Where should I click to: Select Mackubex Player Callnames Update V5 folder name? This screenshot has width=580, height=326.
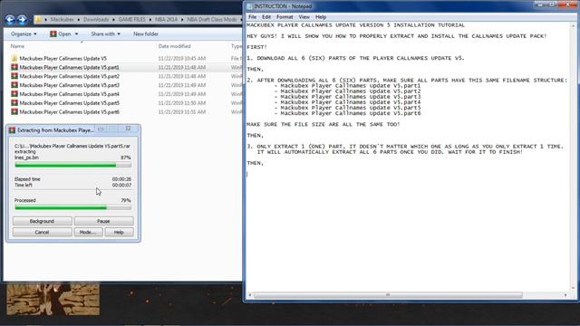63,58
